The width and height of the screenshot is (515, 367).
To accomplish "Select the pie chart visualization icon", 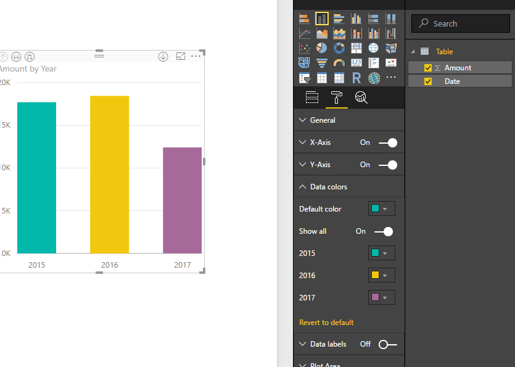I will coord(321,48).
